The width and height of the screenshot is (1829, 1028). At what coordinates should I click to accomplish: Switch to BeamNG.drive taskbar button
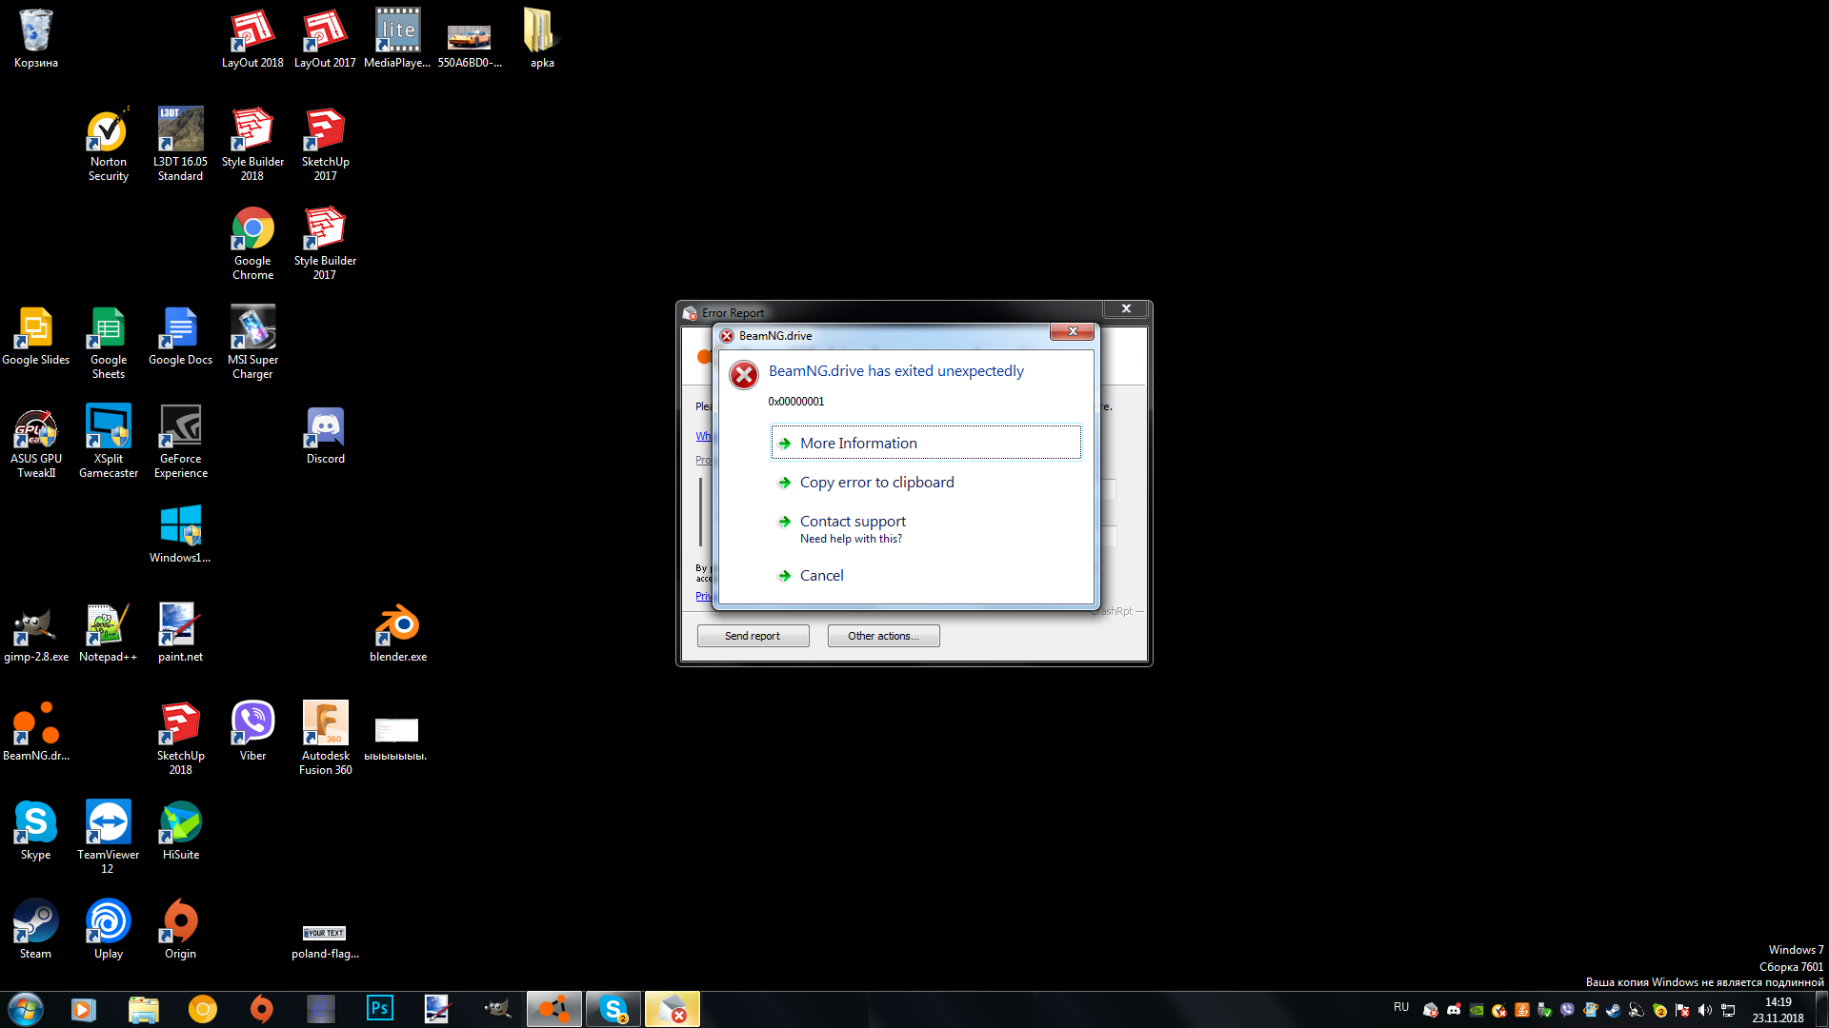(553, 1009)
